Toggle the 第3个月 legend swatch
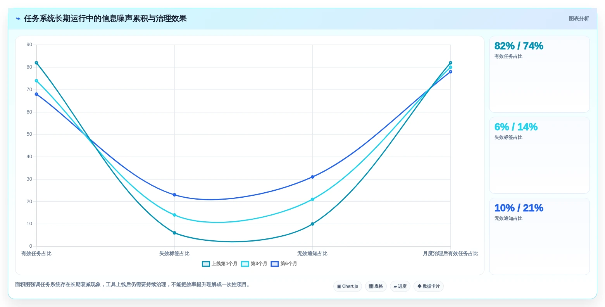Viewport: 605px width, 307px height. point(245,264)
